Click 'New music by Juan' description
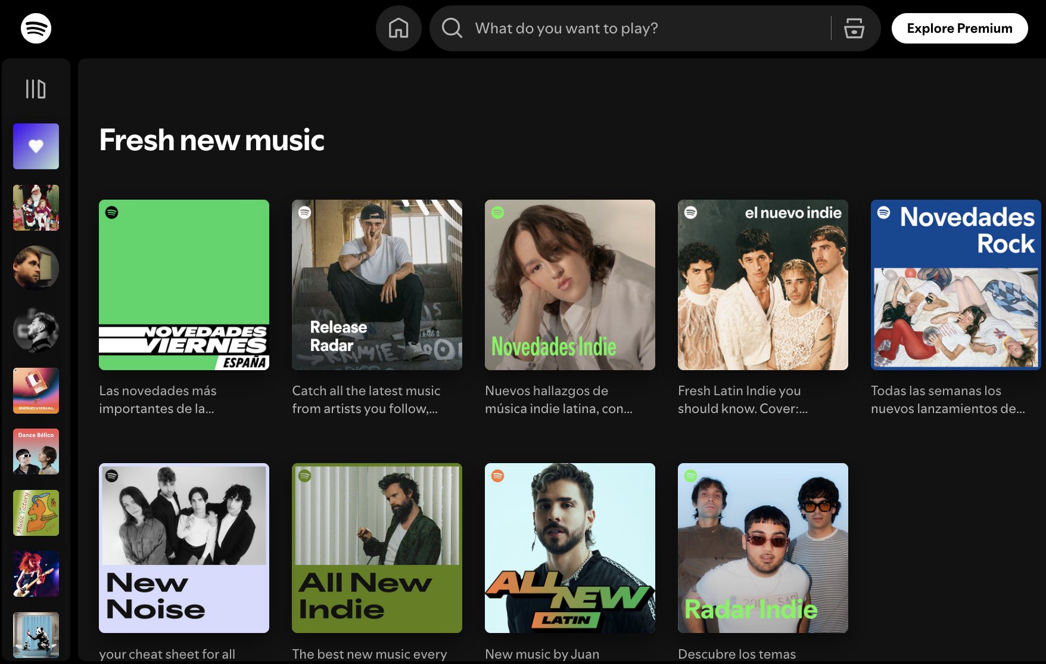1046x664 pixels. [x=542, y=654]
